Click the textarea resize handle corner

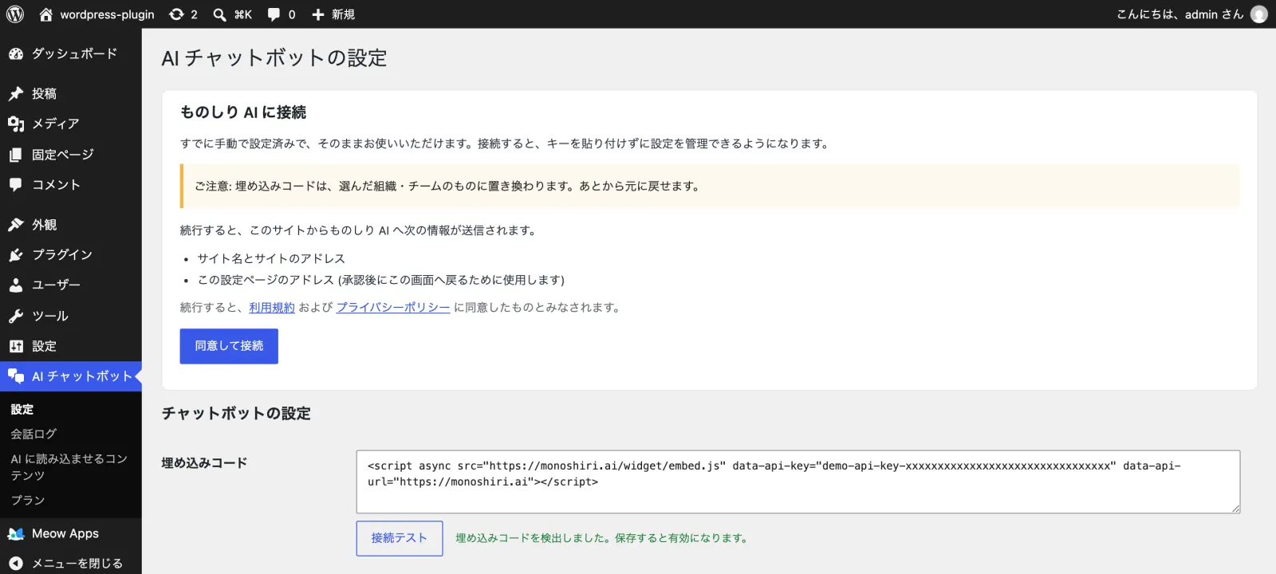click(x=1235, y=509)
